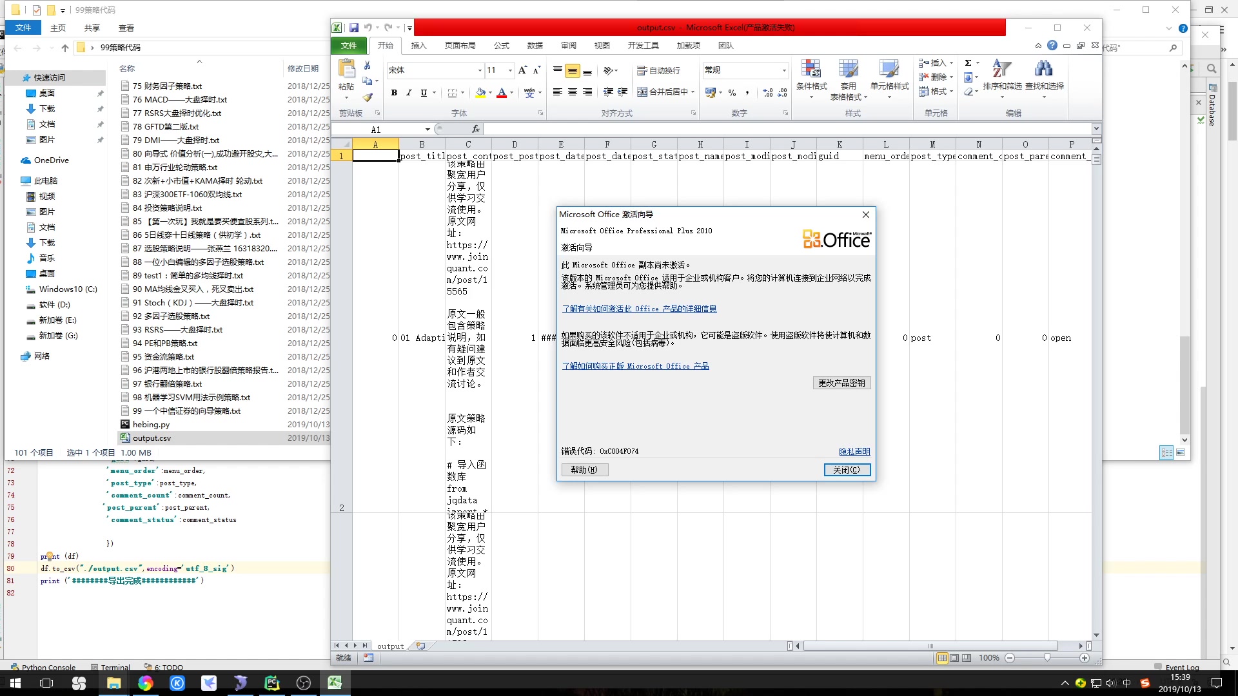The image size is (1238, 696).
Task: Switch to the 数据 (Data) ribbon tab
Action: tap(535, 46)
